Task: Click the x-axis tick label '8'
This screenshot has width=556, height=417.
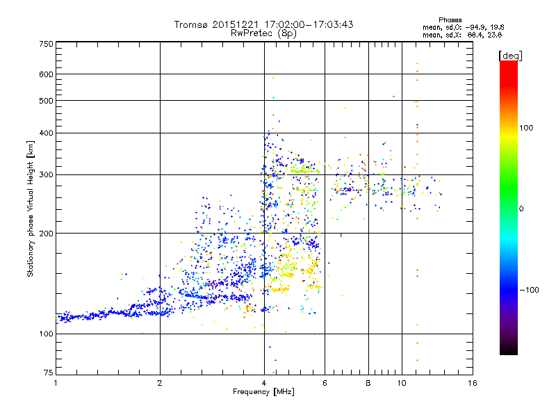Action: (368, 383)
